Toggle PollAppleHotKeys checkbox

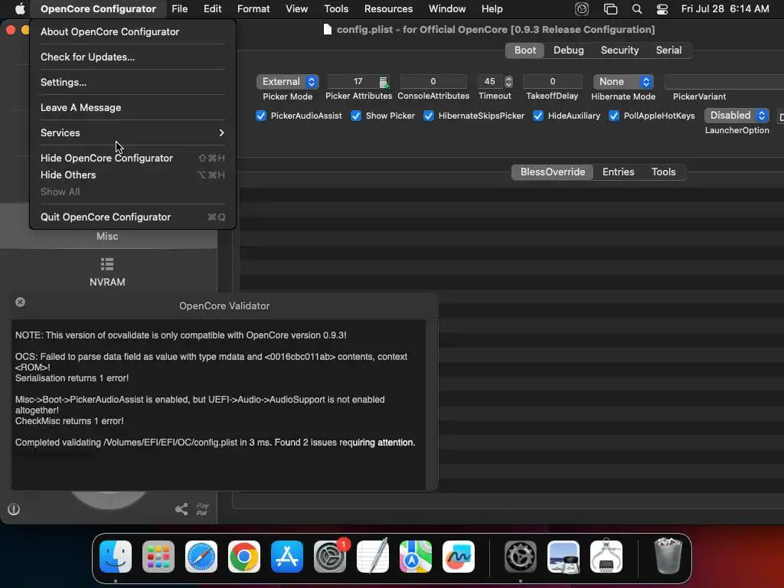click(614, 116)
